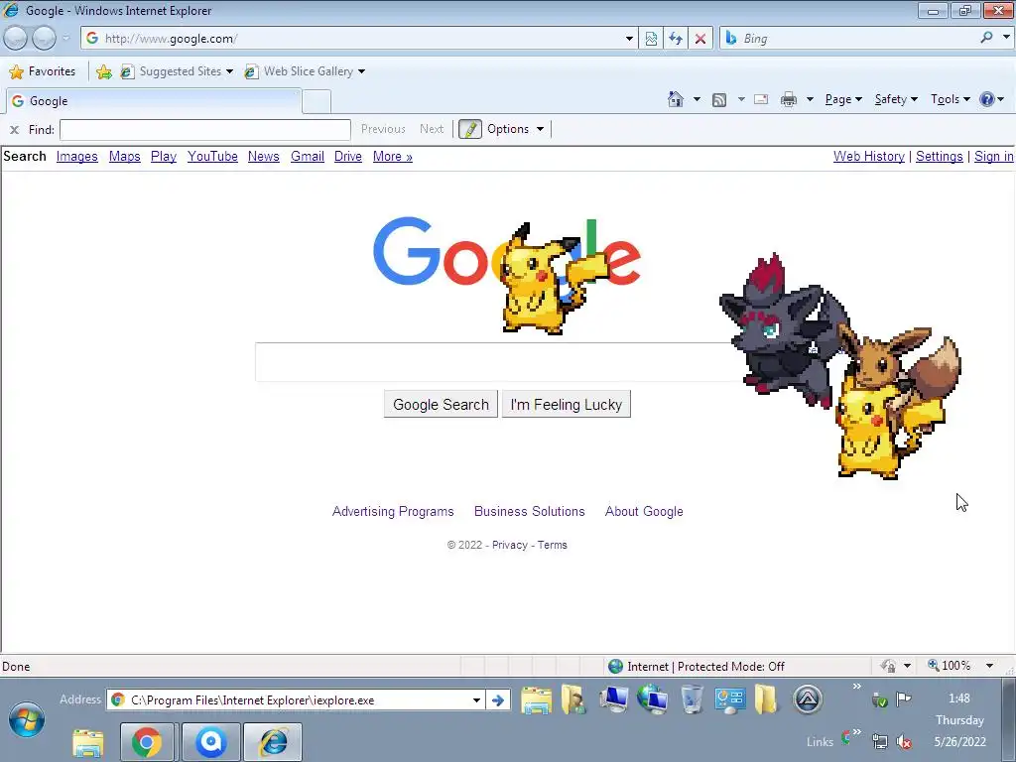Open More » link

(393, 157)
